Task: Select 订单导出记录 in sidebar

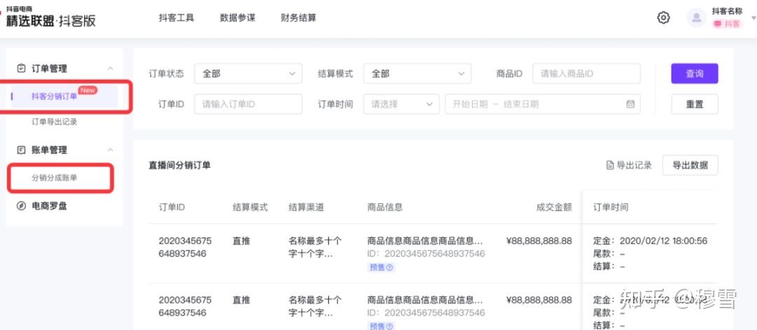Action: pos(54,122)
